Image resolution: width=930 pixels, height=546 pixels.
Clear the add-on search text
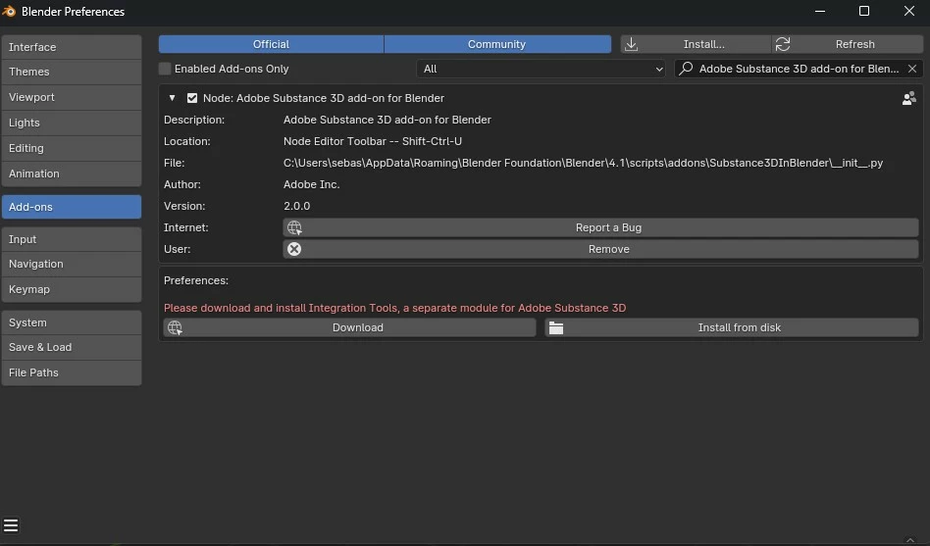(x=912, y=69)
